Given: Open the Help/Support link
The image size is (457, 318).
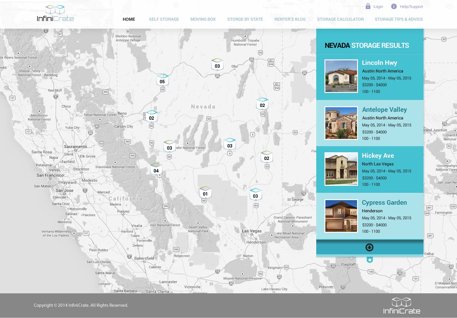Looking at the screenshot, I should [x=411, y=7].
